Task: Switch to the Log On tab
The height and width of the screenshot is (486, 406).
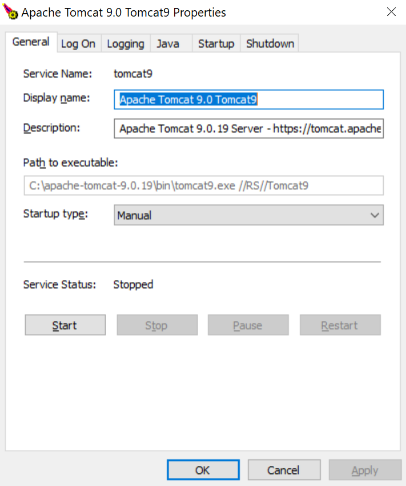Action: tap(78, 44)
